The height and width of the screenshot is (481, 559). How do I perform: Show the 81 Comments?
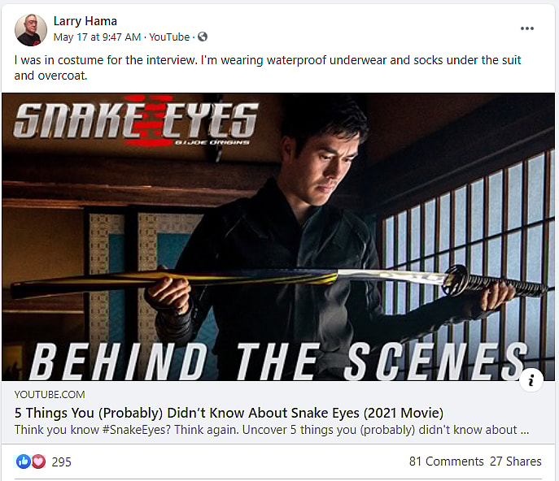click(x=446, y=461)
